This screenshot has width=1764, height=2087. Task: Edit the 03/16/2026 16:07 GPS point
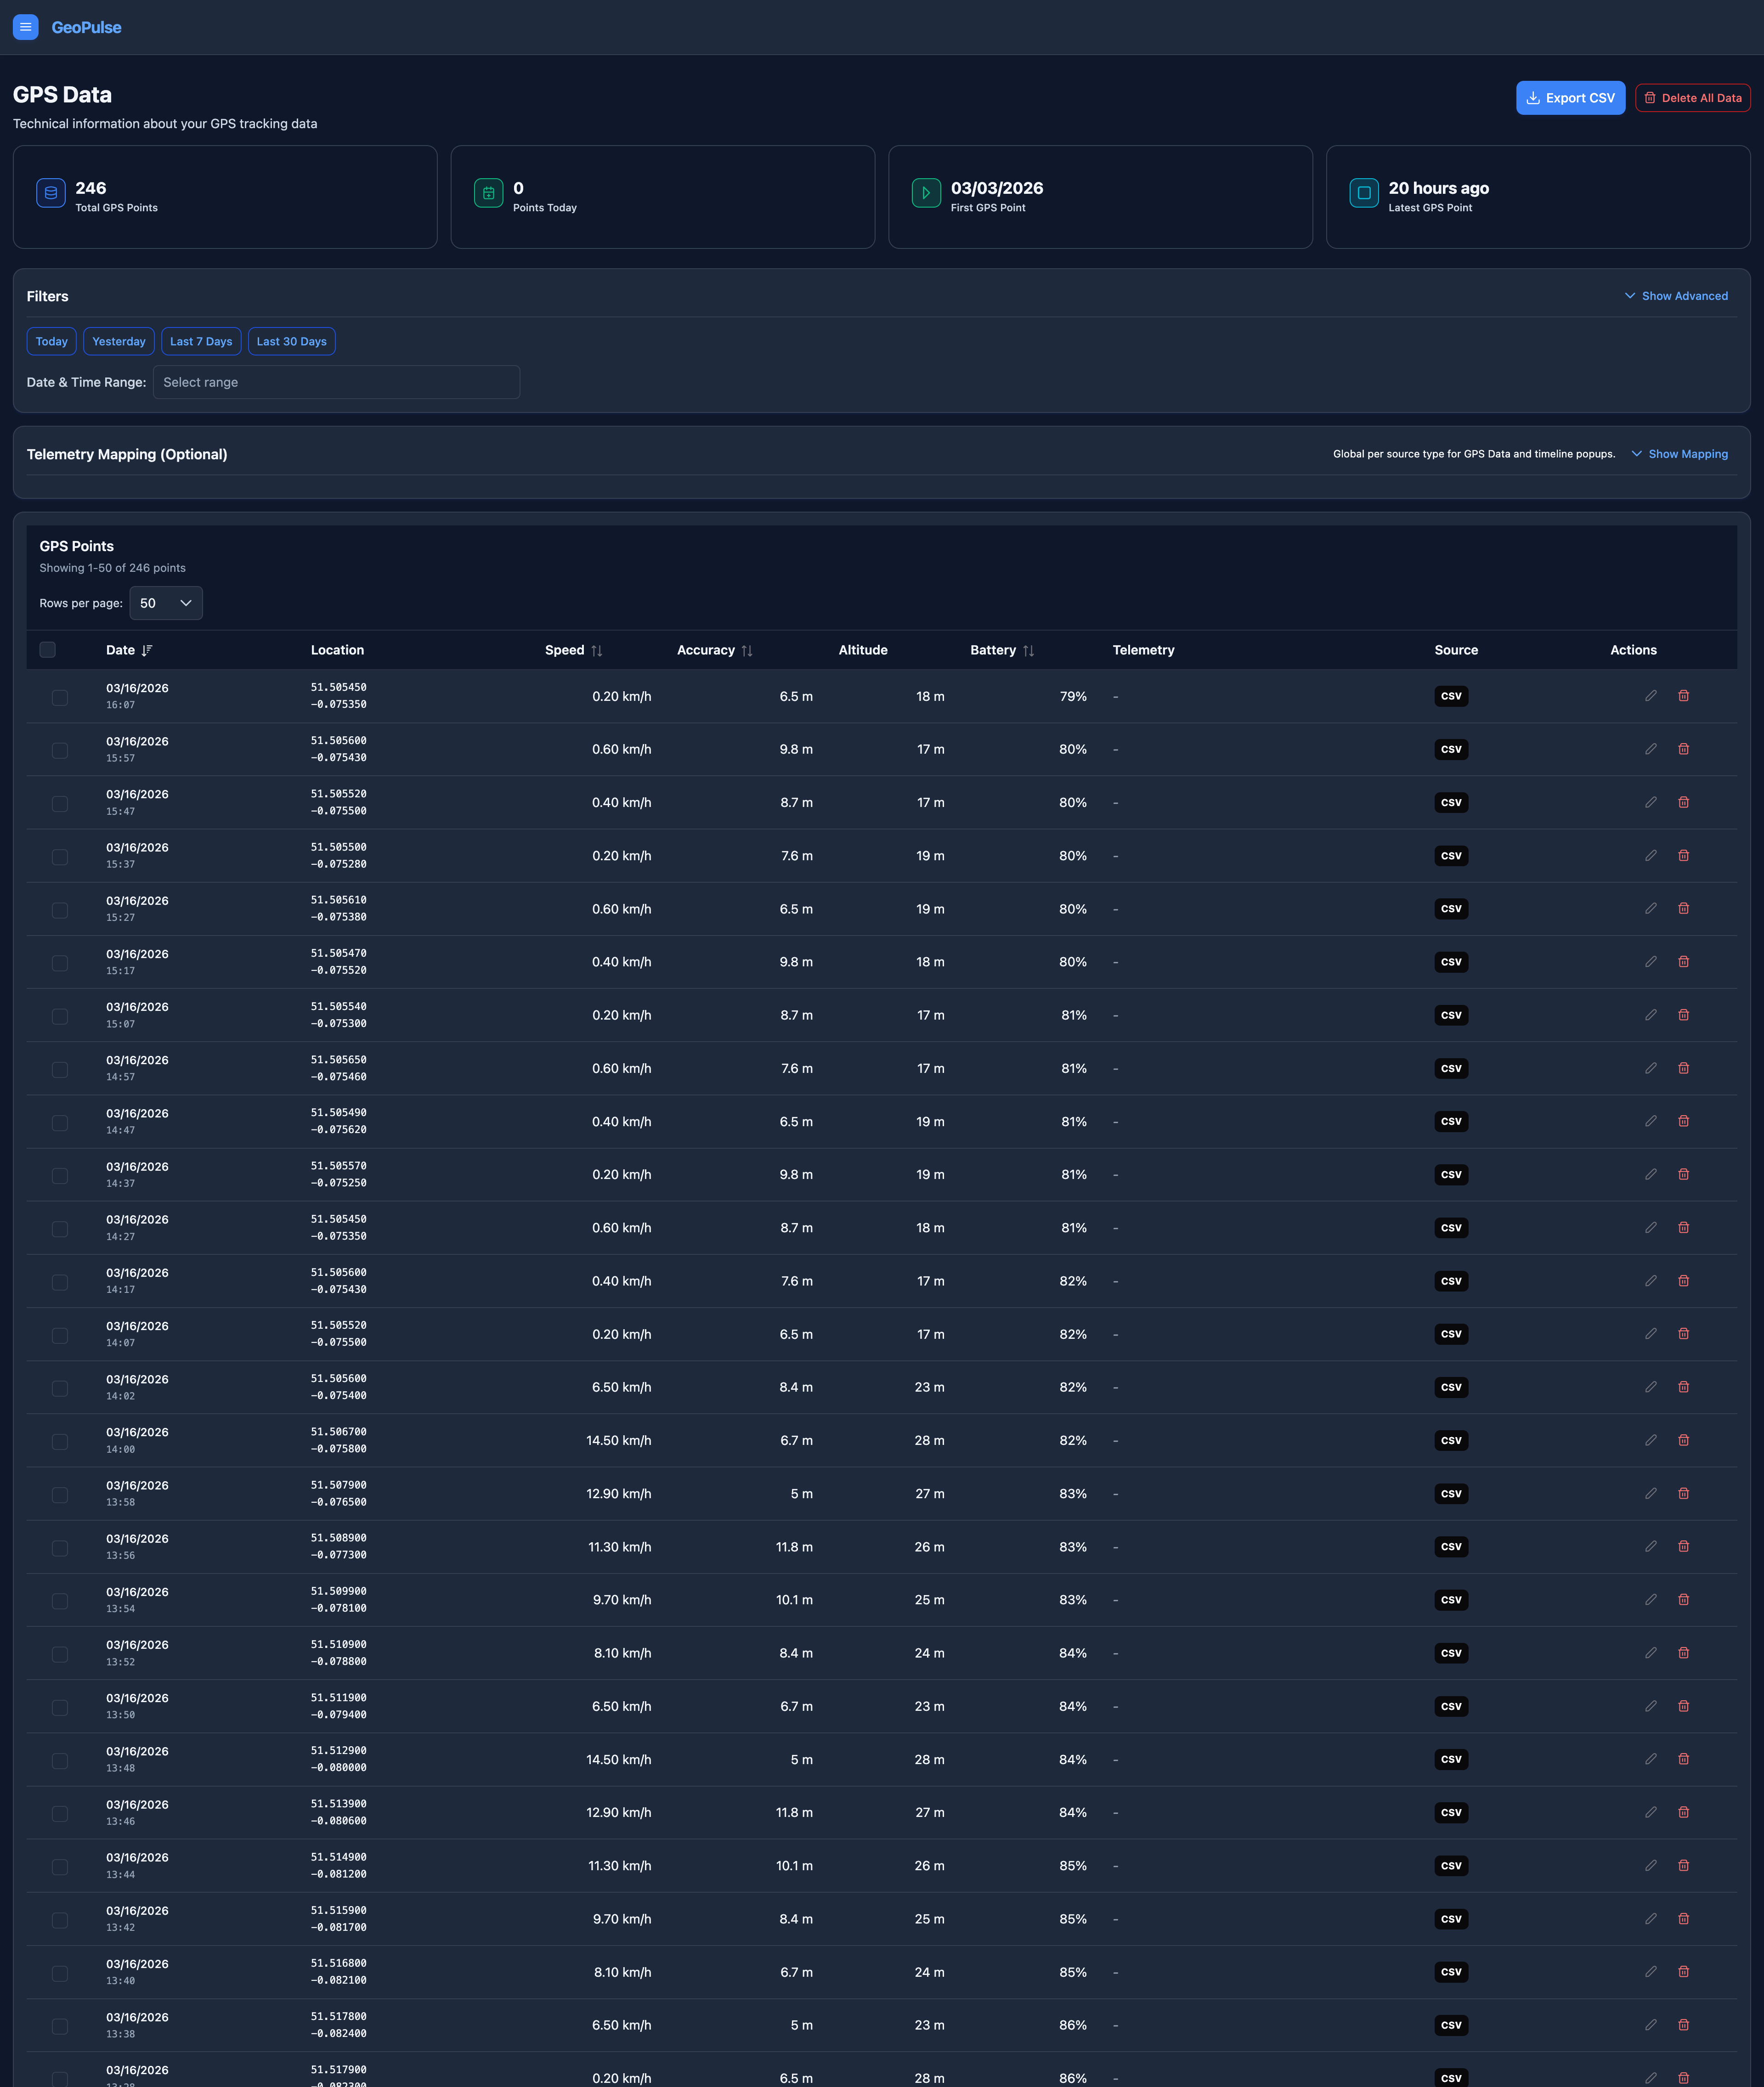point(1651,696)
